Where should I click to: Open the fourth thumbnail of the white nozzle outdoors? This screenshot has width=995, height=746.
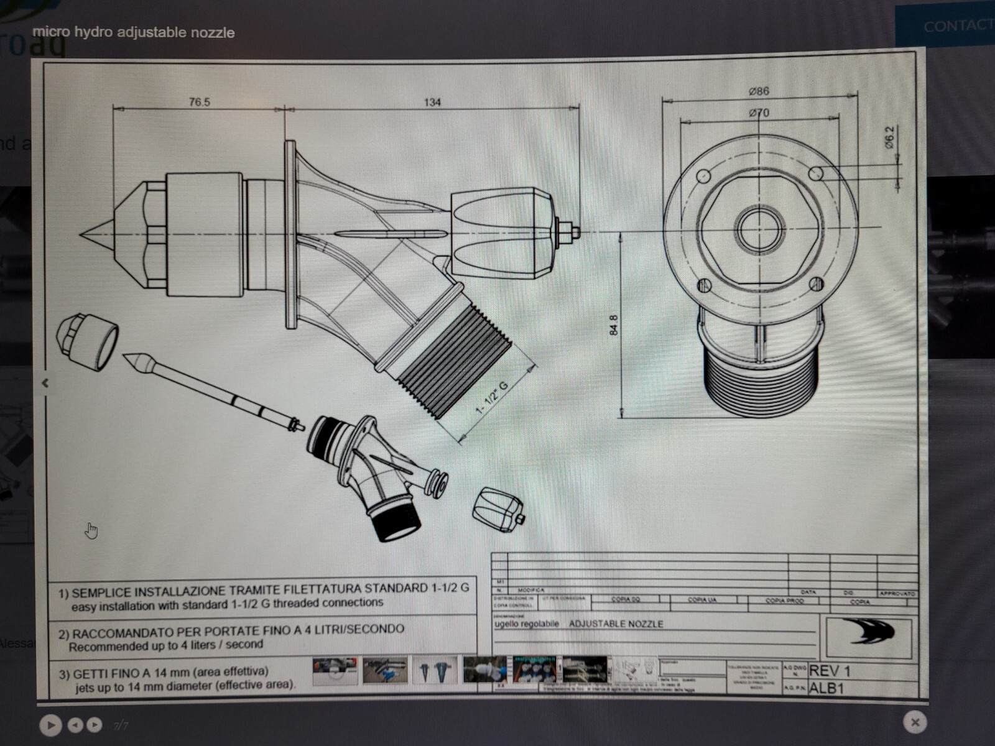[484, 671]
